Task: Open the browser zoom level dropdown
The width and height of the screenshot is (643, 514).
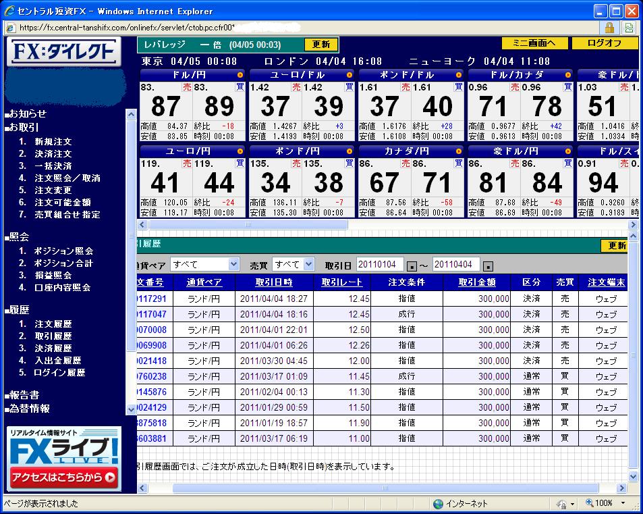Action: (x=621, y=503)
